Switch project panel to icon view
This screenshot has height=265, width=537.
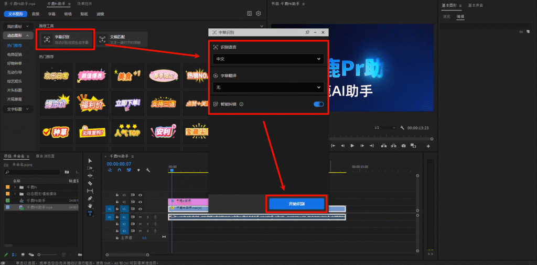pos(23,255)
